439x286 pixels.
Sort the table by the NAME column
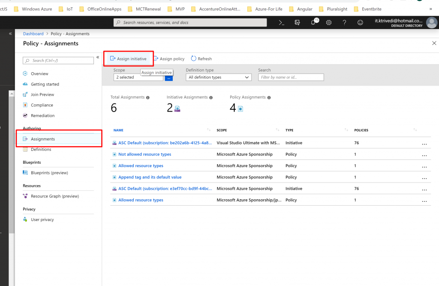(119, 130)
